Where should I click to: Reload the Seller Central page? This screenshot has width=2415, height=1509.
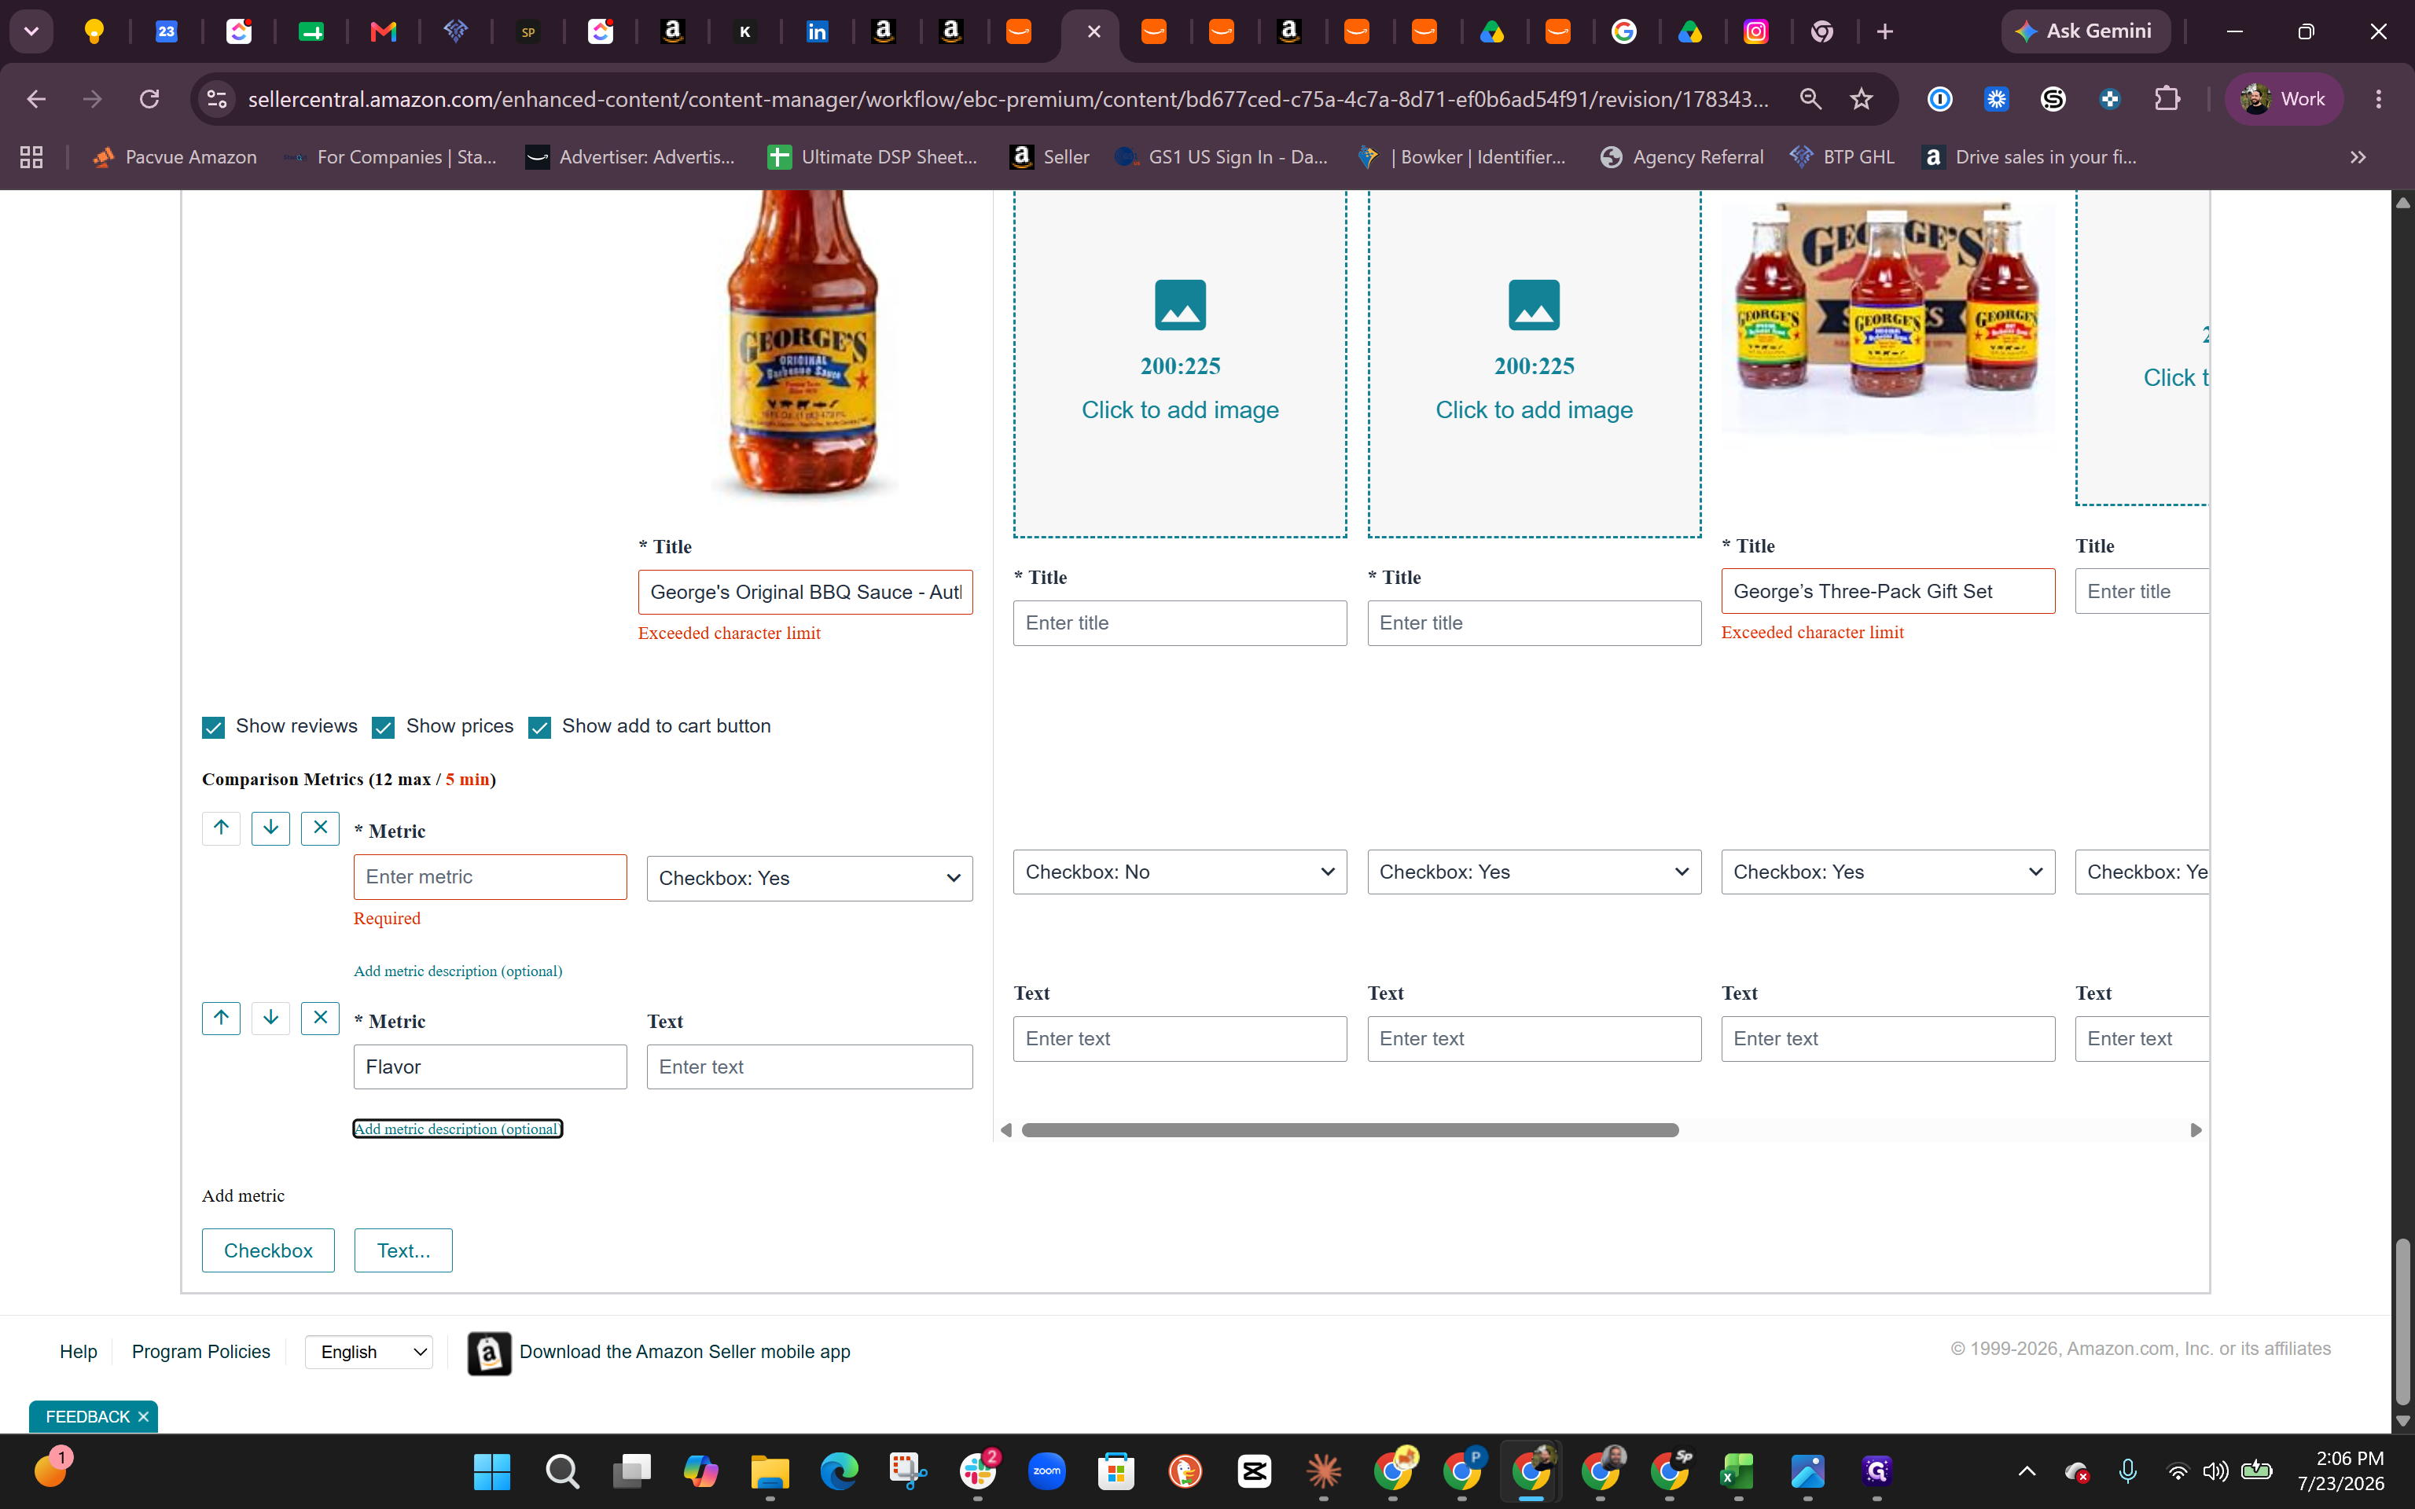(x=149, y=99)
